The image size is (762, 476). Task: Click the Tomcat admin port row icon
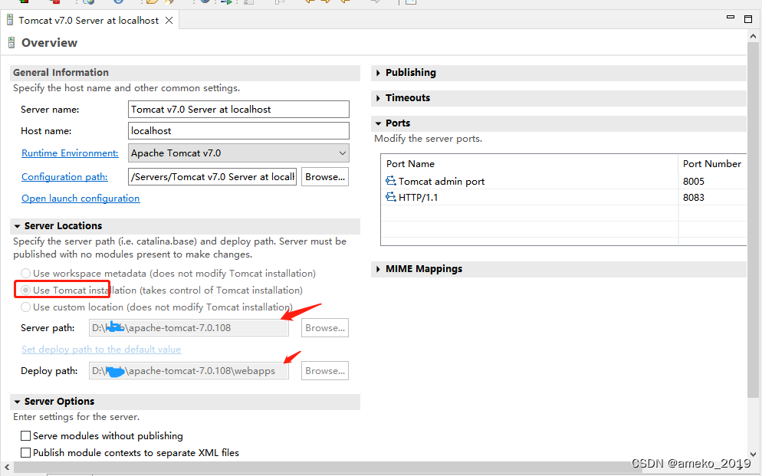pos(391,181)
